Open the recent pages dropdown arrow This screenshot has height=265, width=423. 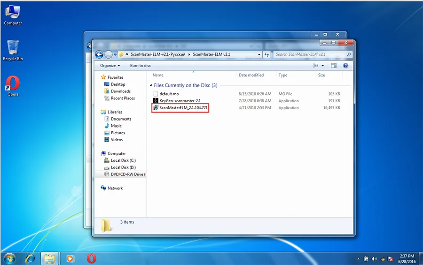tap(115, 55)
